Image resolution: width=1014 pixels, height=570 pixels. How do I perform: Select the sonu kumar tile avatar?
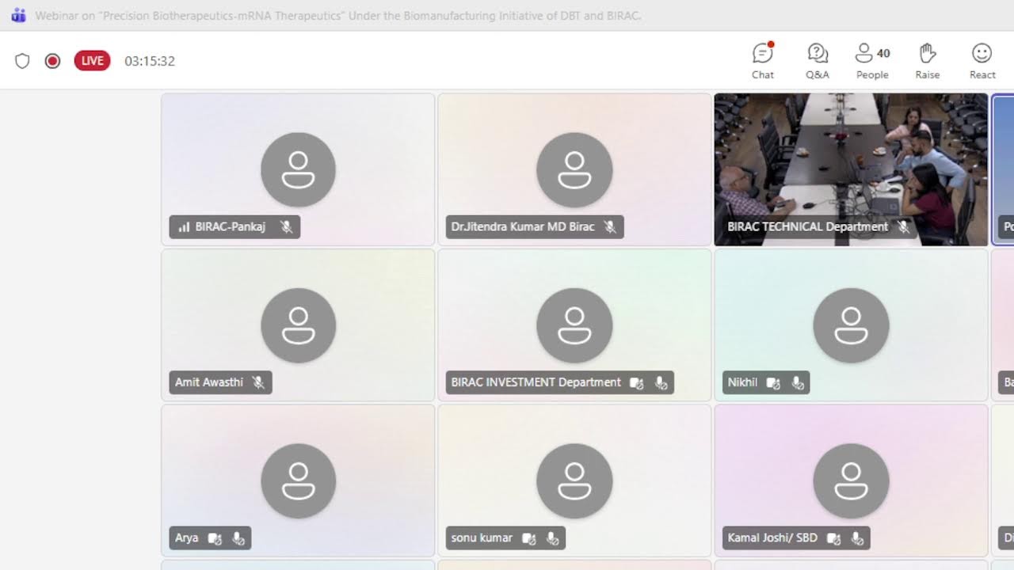[574, 481]
